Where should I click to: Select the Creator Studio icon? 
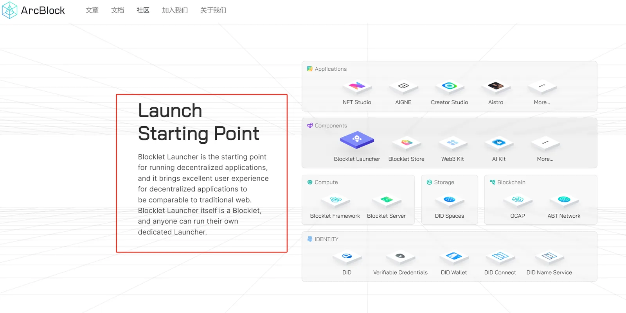pos(450,86)
